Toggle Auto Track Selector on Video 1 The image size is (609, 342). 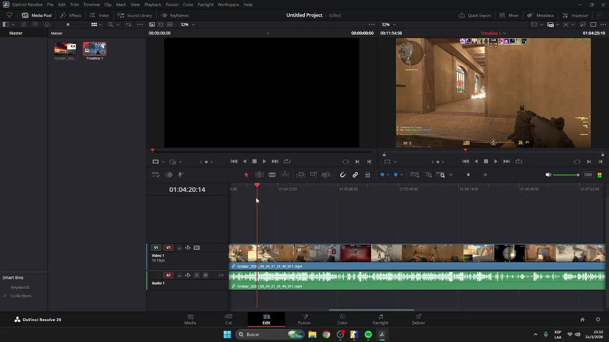188,248
